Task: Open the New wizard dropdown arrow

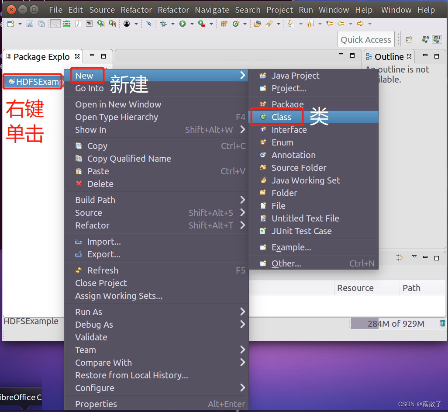Action: coord(20,24)
